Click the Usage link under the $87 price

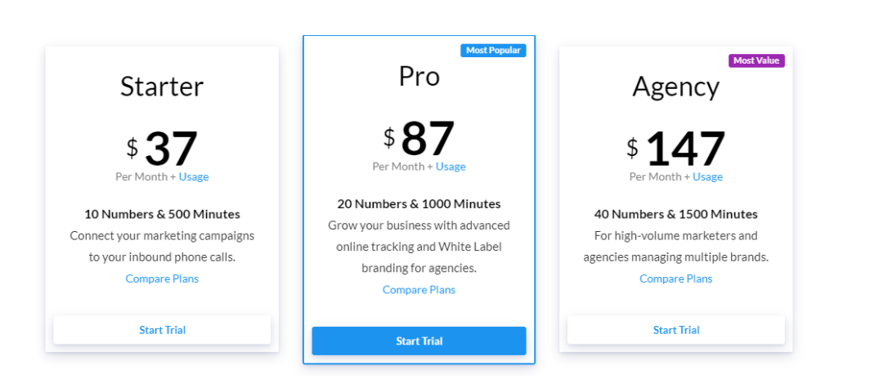pyautogui.click(x=451, y=167)
